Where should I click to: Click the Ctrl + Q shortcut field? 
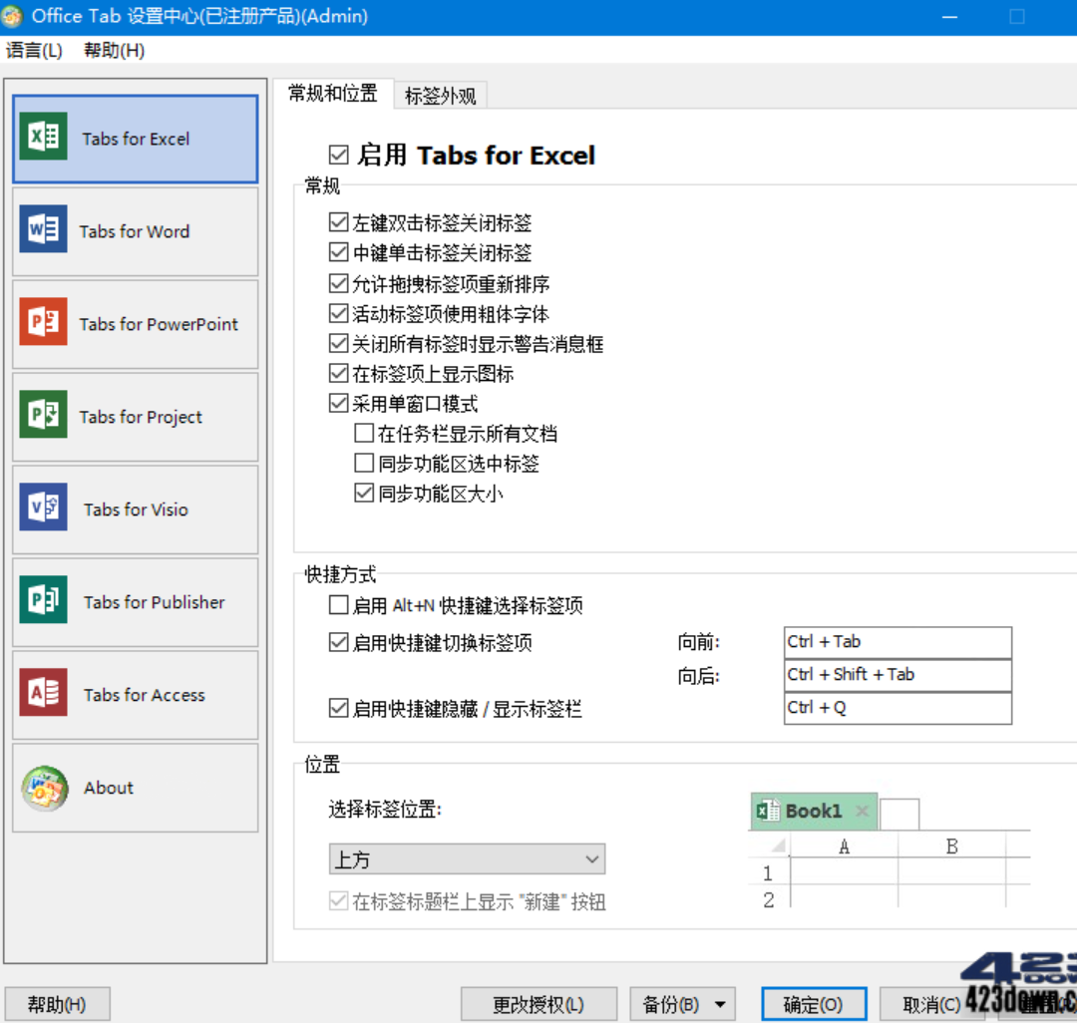(x=897, y=708)
